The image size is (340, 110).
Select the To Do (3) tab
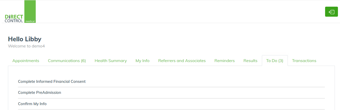(275, 61)
